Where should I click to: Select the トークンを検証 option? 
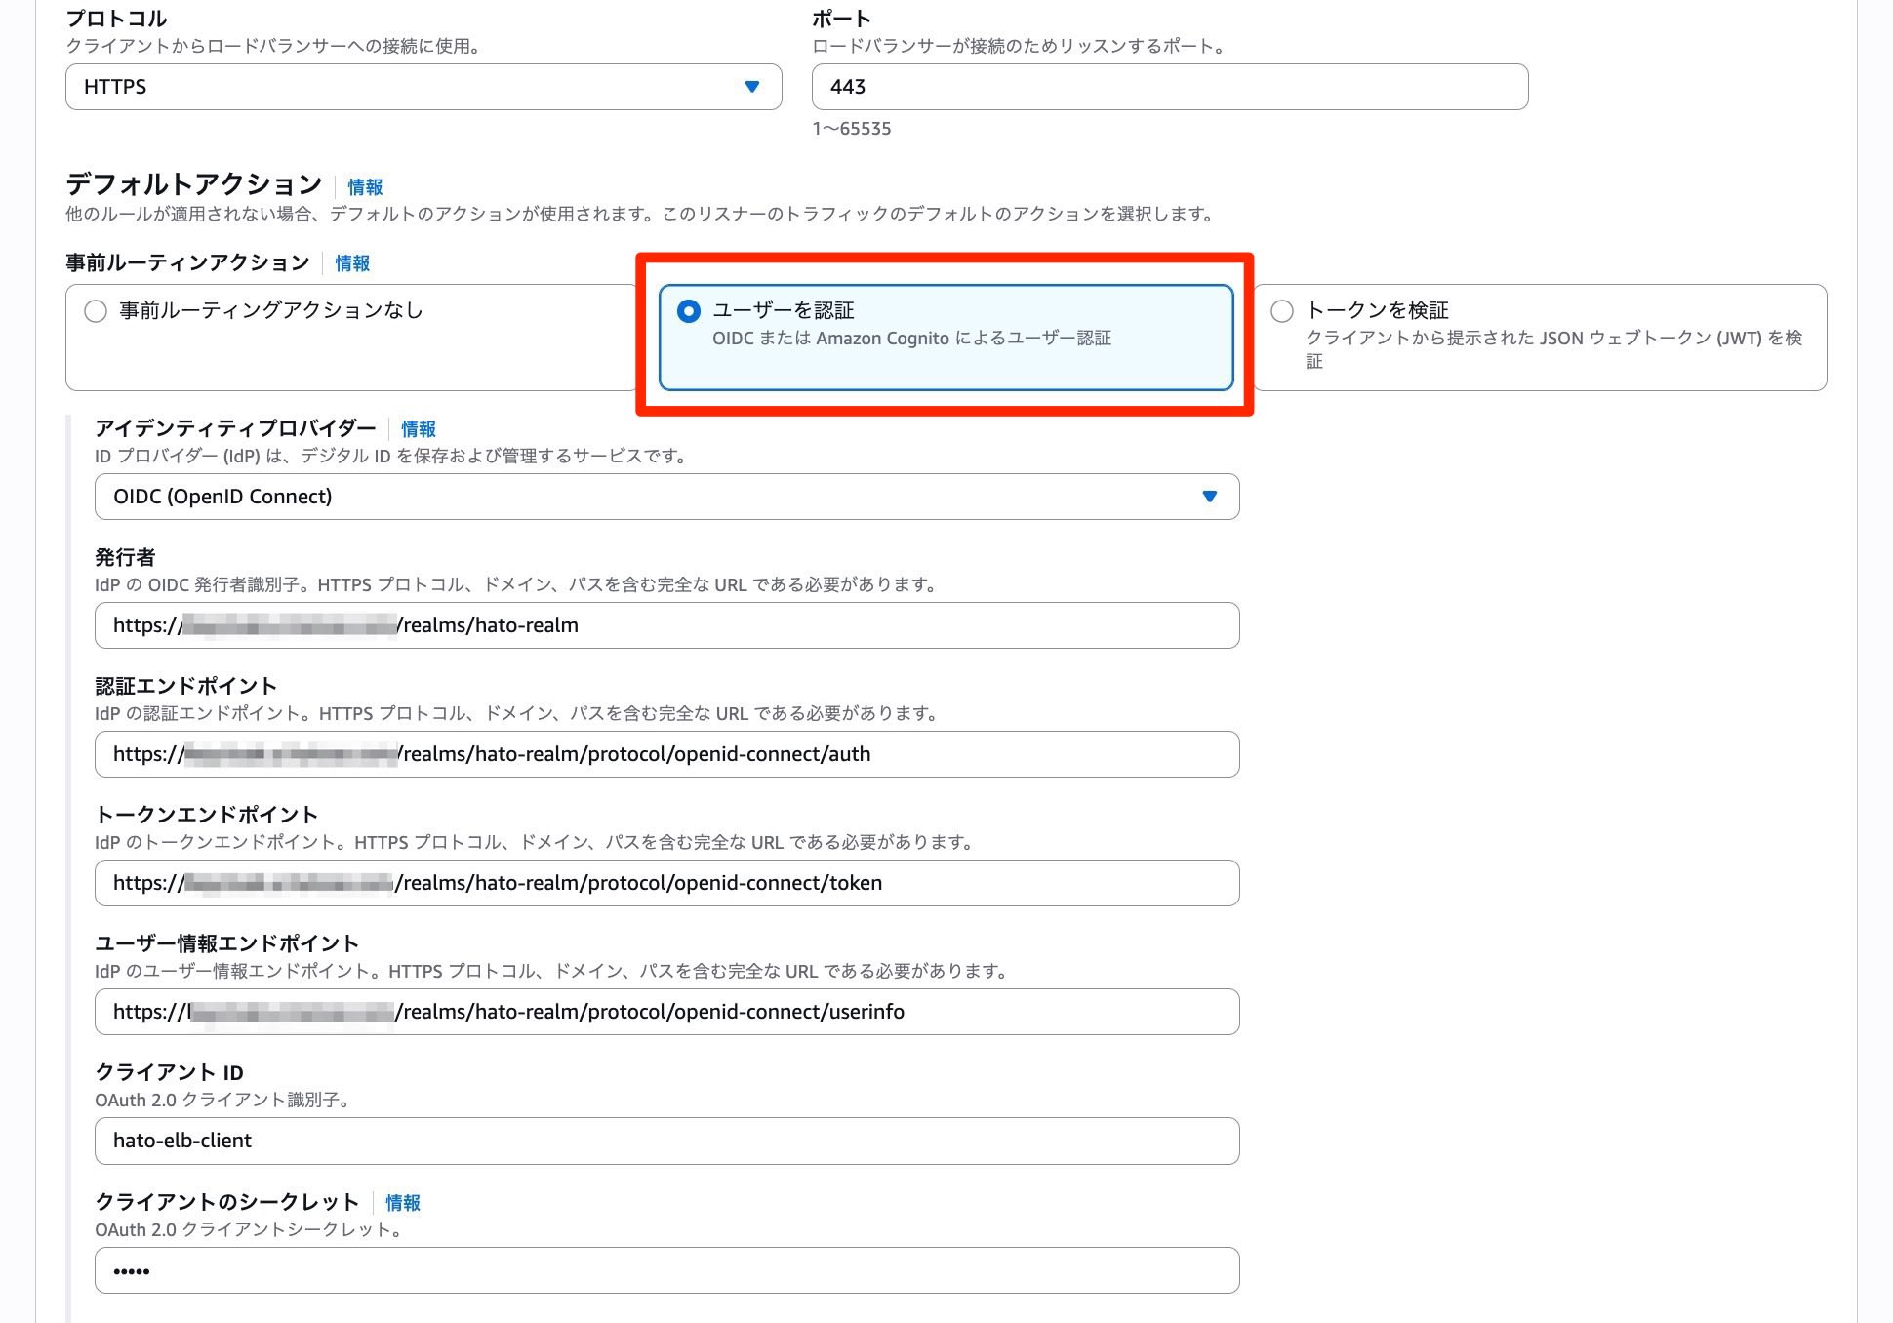1281,310
